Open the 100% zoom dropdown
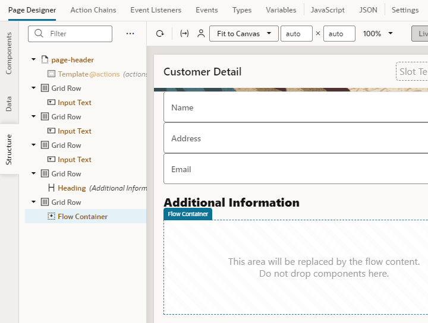Screen dimensions: 428x323 point(378,34)
